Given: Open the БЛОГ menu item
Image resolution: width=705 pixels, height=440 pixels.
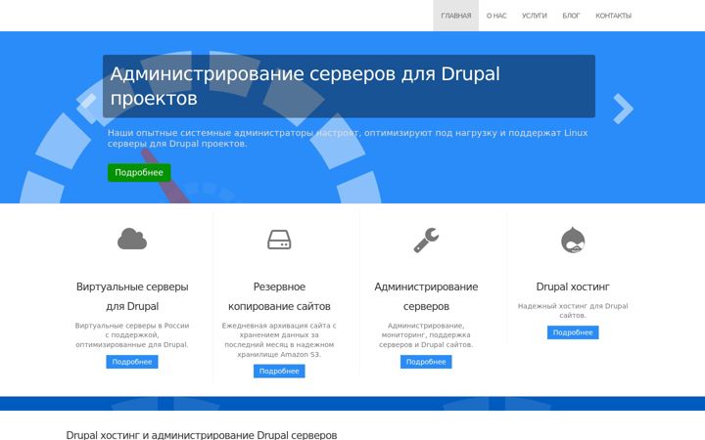Looking at the screenshot, I should click(x=571, y=16).
